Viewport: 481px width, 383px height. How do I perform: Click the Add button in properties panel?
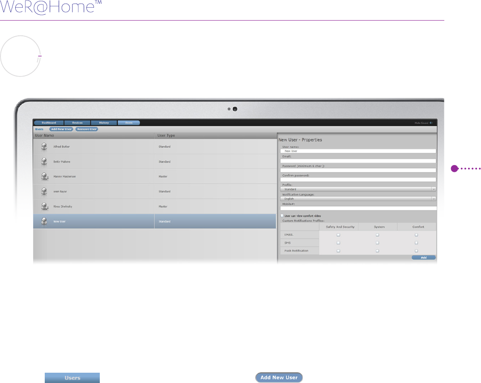pos(424,258)
